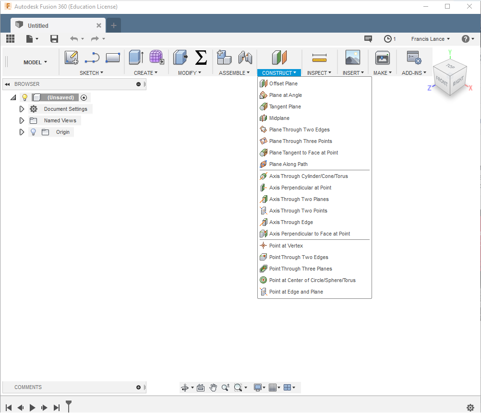The width and height of the screenshot is (481, 413).
Task: Click the Joint assemble icon
Action: tap(245, 58)
